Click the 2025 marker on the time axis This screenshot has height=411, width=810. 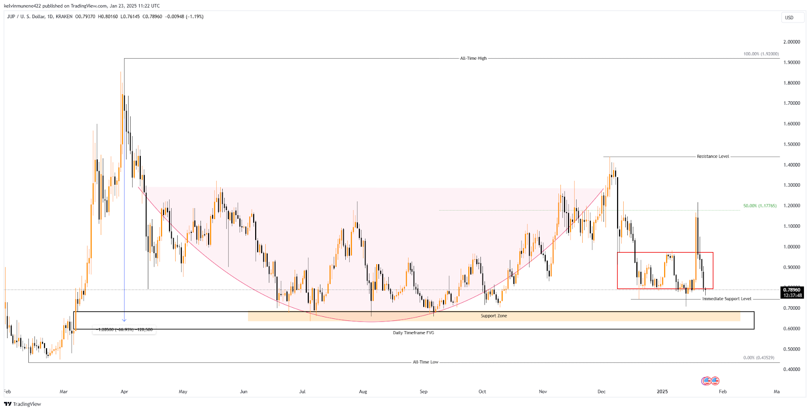click(662, 391)
